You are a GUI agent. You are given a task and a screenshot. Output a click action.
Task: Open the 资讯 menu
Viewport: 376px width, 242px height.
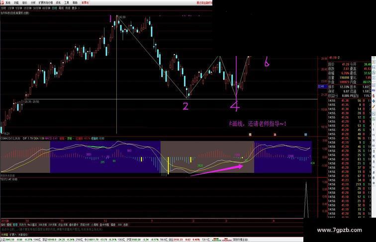[x=58, y=3]
